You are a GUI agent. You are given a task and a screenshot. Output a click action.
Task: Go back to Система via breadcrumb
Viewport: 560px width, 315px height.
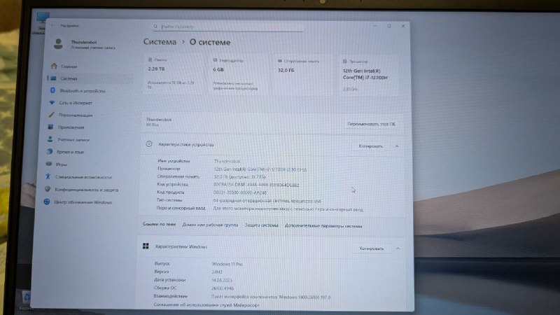(160, 42)
